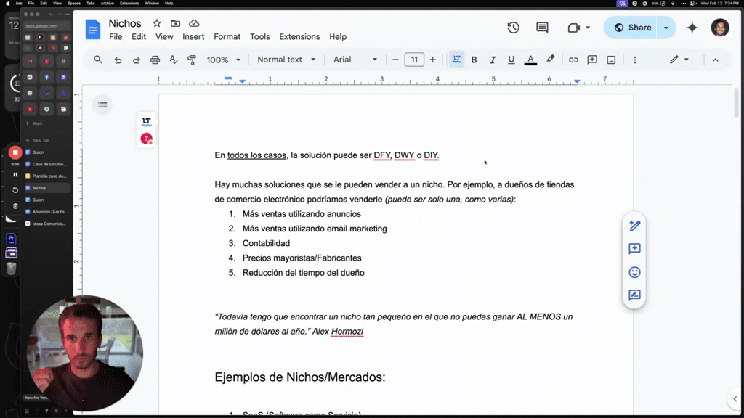The height and width of the screenshot is (418, 744).
Task: Click the margin suggest edits pencil icon
Action: (x=634, y=226)
